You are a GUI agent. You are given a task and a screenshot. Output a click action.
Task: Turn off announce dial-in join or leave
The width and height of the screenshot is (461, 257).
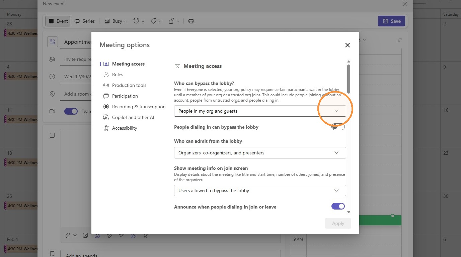pyautogui.click(x=338, y=206)
